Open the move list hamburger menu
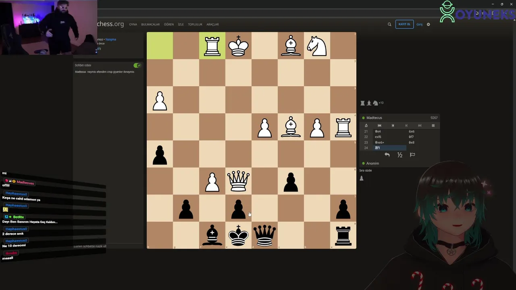Image resolution: width=516 pixels, height=290 pixels. 433,125
